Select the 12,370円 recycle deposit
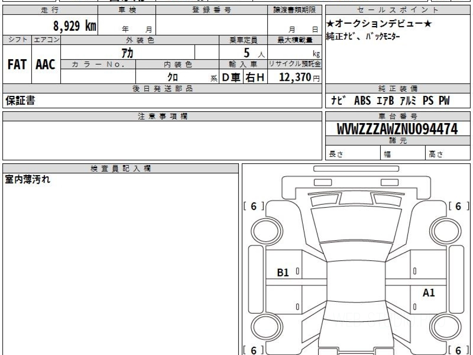The height and width of the screenshot is (355, 473). [299, 77]
